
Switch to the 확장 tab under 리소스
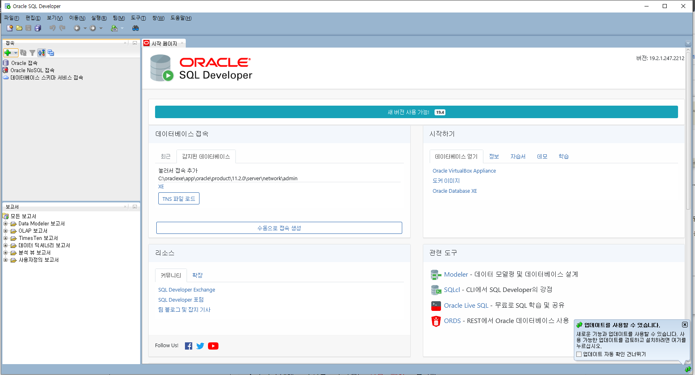[197, 275]
